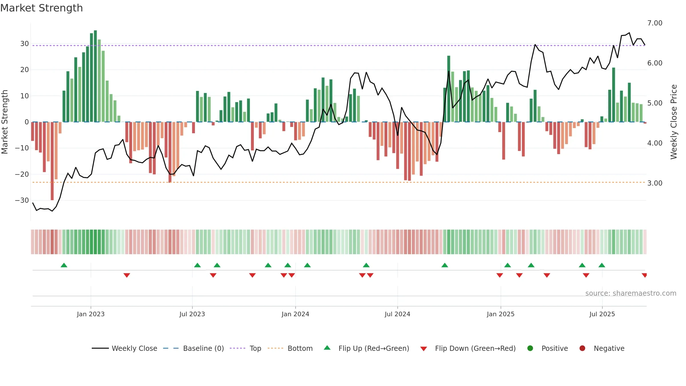Click the Weekly Close Price axis title
Image resolution: width=686 pixels, height=386 pixels.
click(674, 122)
